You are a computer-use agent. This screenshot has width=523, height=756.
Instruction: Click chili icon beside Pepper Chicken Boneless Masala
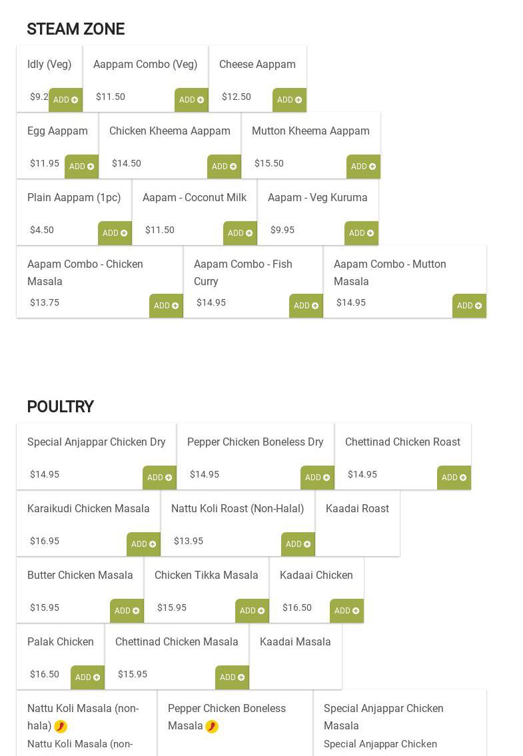tap(212, 726)
